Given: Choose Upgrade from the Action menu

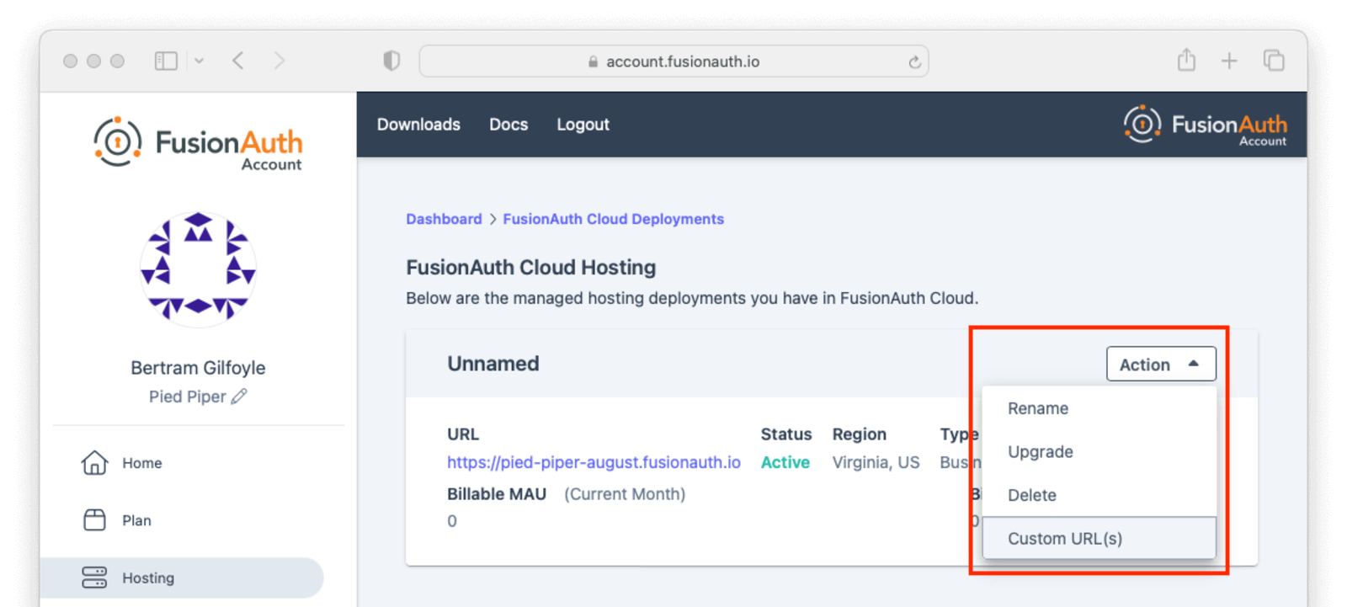Looking at the screenshot, I should (1099, 452).
